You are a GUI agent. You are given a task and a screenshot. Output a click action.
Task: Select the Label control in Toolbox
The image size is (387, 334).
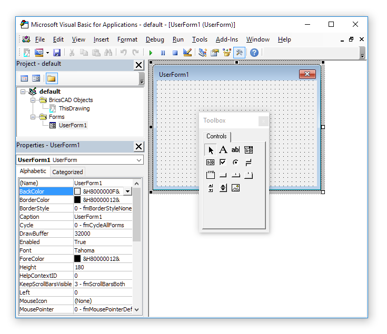pos(223,150)
